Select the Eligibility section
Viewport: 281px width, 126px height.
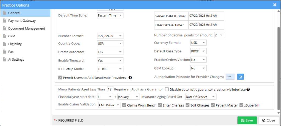click(25, 44)
